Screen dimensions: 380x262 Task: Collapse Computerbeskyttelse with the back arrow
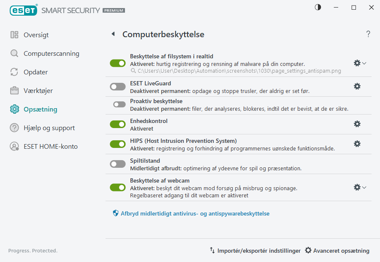[113, 34]
